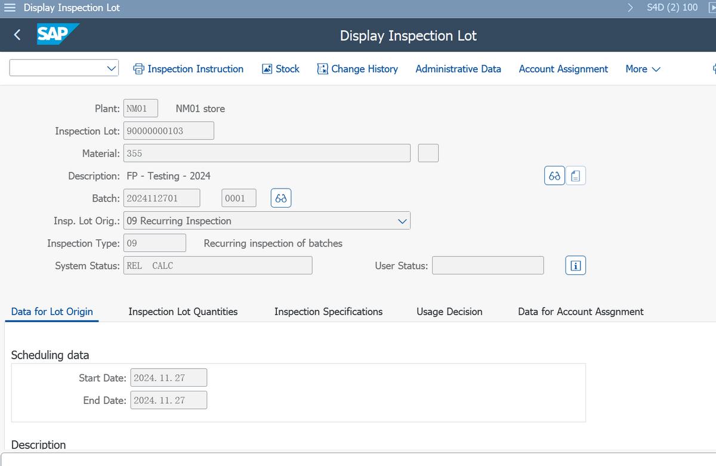View Change History
716x466 pixels.
pos(358,69)
